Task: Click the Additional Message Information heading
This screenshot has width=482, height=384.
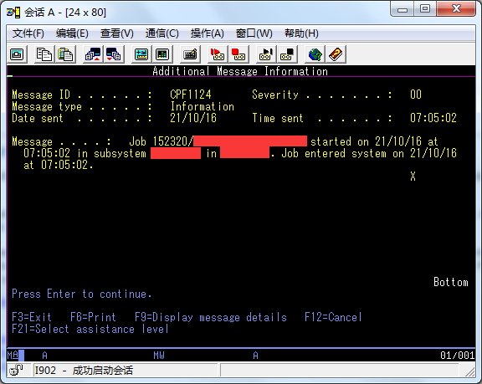Action: click(240, 71)
